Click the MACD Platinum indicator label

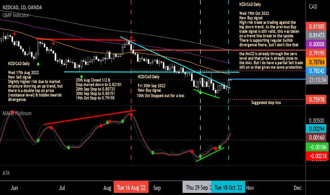pos(17,113)
